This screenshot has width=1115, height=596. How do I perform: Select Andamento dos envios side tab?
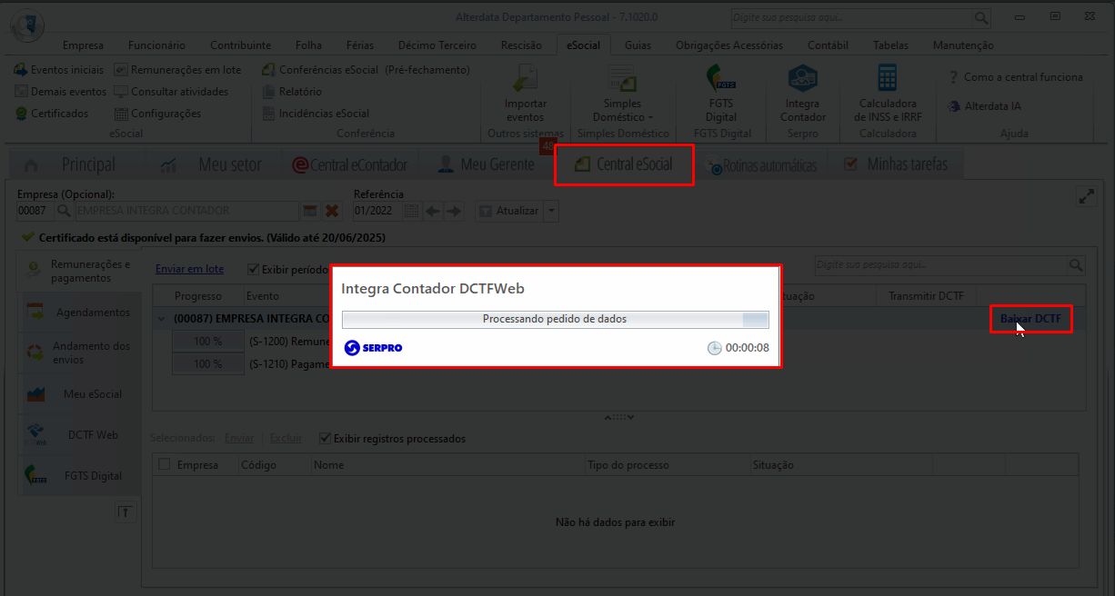(80, 353)
